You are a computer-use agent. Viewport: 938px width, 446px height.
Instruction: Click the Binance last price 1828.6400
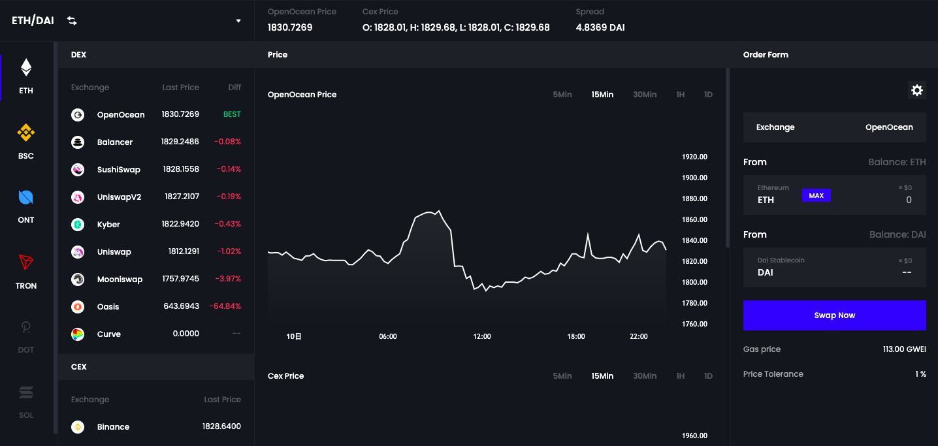pyautogui.click(x=221, y=426)
